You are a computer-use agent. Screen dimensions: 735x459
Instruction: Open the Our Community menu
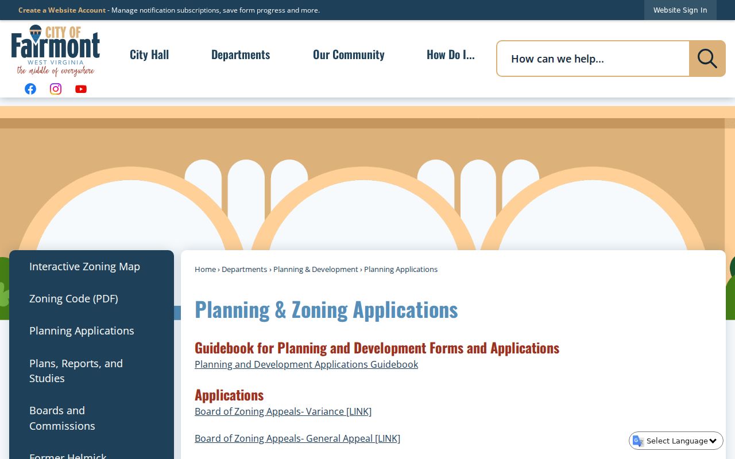click(349, 55)
